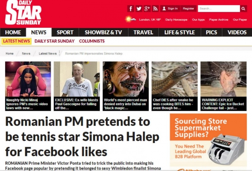Open the SHOWBIZ & TV menu tab
Screen dimensions: 252x171
tap(103, 32)
